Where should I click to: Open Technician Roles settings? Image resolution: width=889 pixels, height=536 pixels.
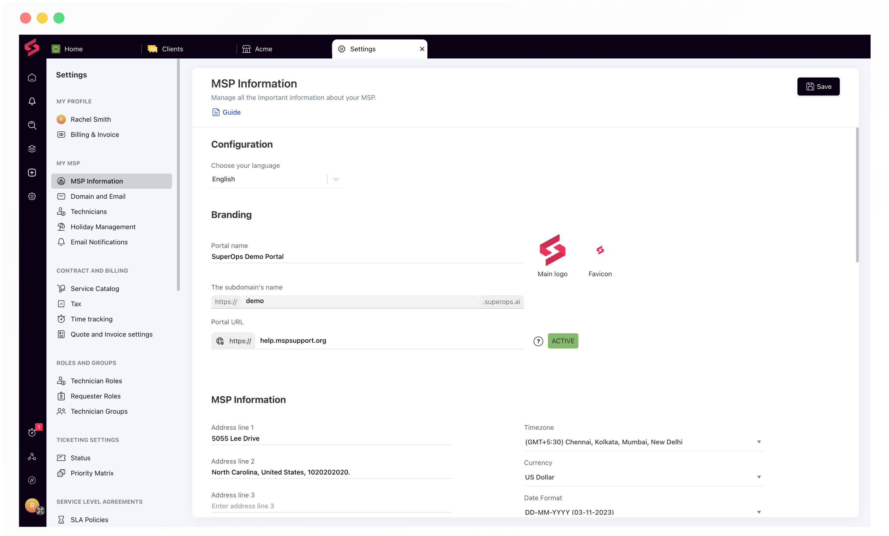(x=112, y=381)
